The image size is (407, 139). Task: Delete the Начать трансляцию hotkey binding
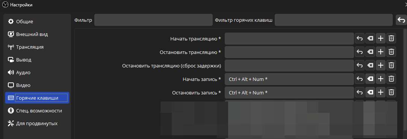(x=391, y=39)
